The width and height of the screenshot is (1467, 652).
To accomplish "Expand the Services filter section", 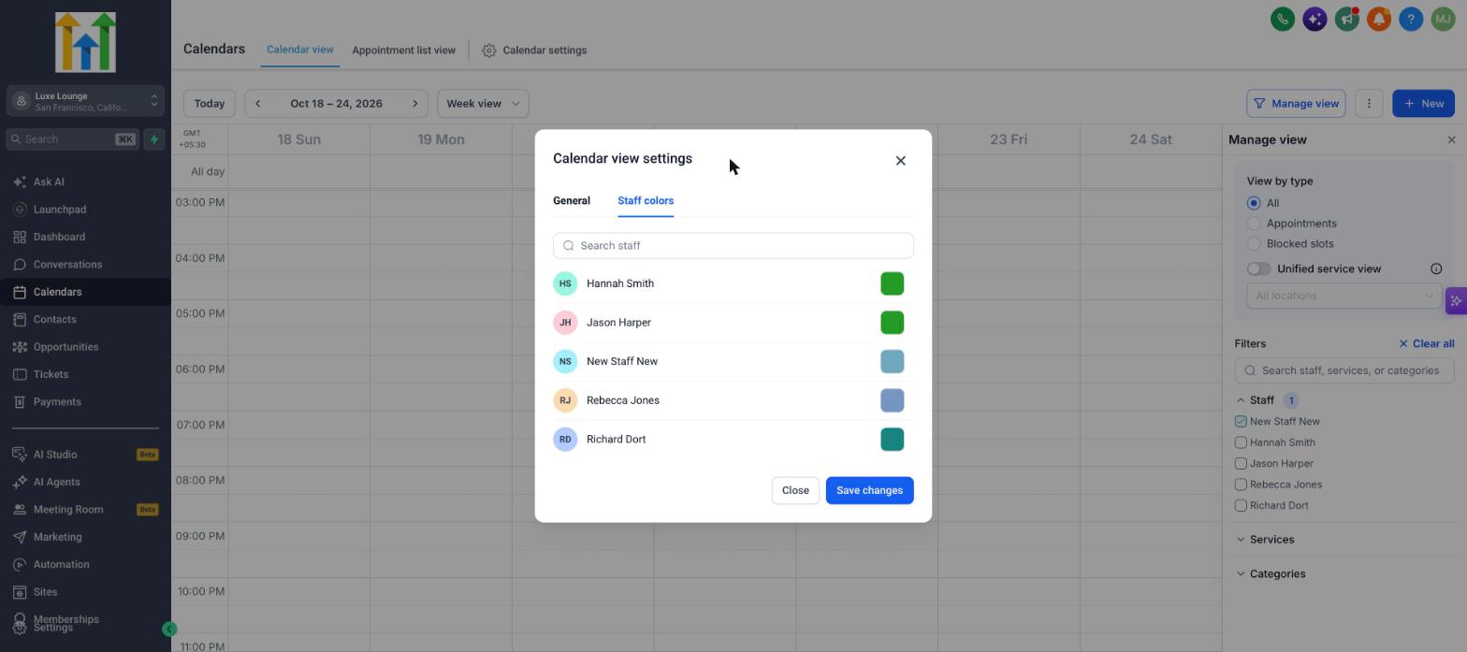I will [1241, 540].
